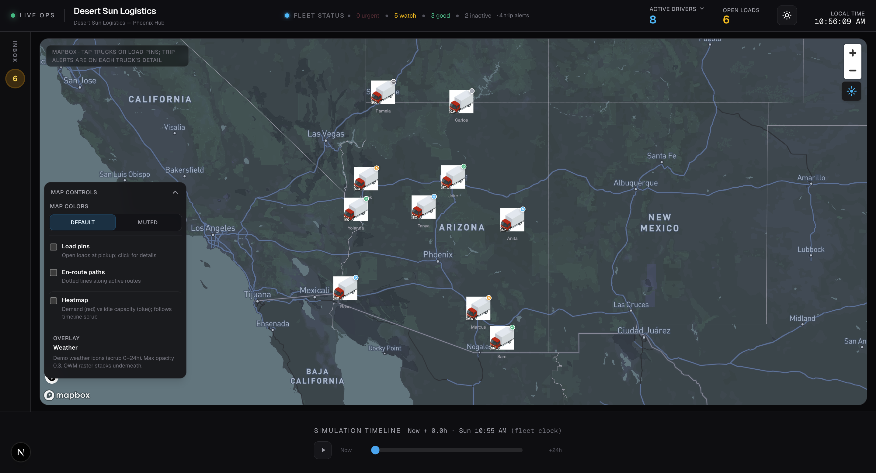Click the 5 watch fleet status
Screen dimensions: 876x473
[x=405, y=16]
